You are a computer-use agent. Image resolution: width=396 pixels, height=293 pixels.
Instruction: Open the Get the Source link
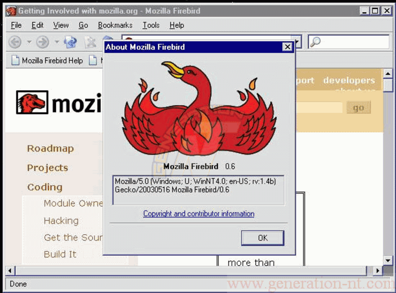73,238
